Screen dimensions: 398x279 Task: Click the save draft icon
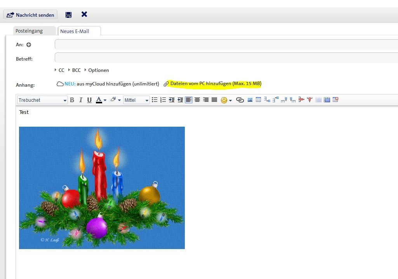point(68,14)
